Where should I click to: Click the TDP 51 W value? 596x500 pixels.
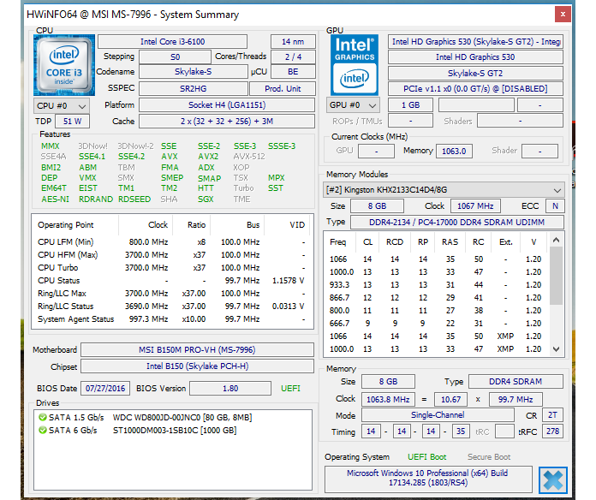72,122
